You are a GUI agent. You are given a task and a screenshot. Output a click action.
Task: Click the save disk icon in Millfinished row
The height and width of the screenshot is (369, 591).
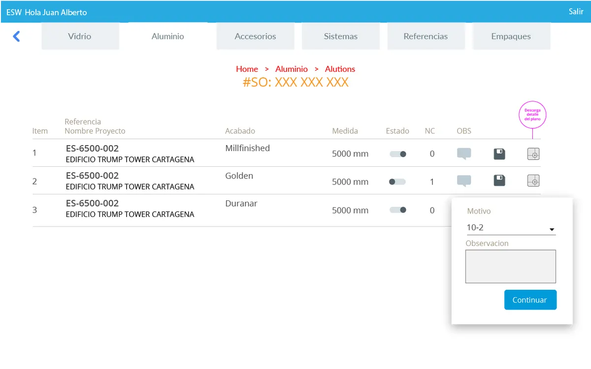point(499,154)
